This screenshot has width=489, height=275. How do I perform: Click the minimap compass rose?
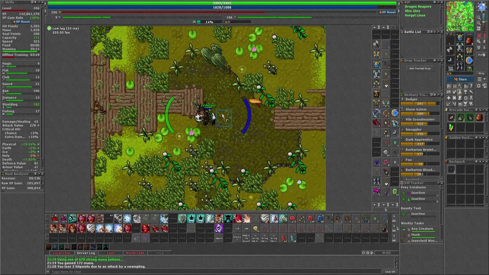482,6
